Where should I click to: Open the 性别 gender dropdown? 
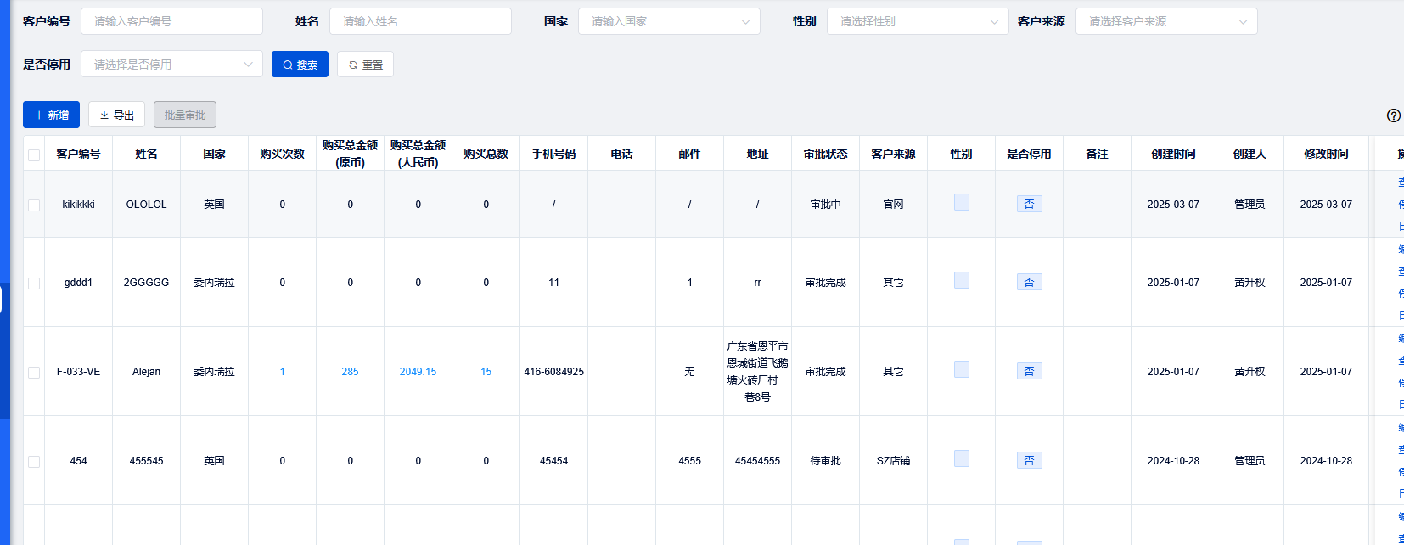[x=918, y=21]
